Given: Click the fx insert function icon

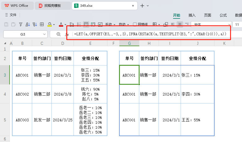Looking at the screenshot, I should pyautogui.click(x=67, y=34).
